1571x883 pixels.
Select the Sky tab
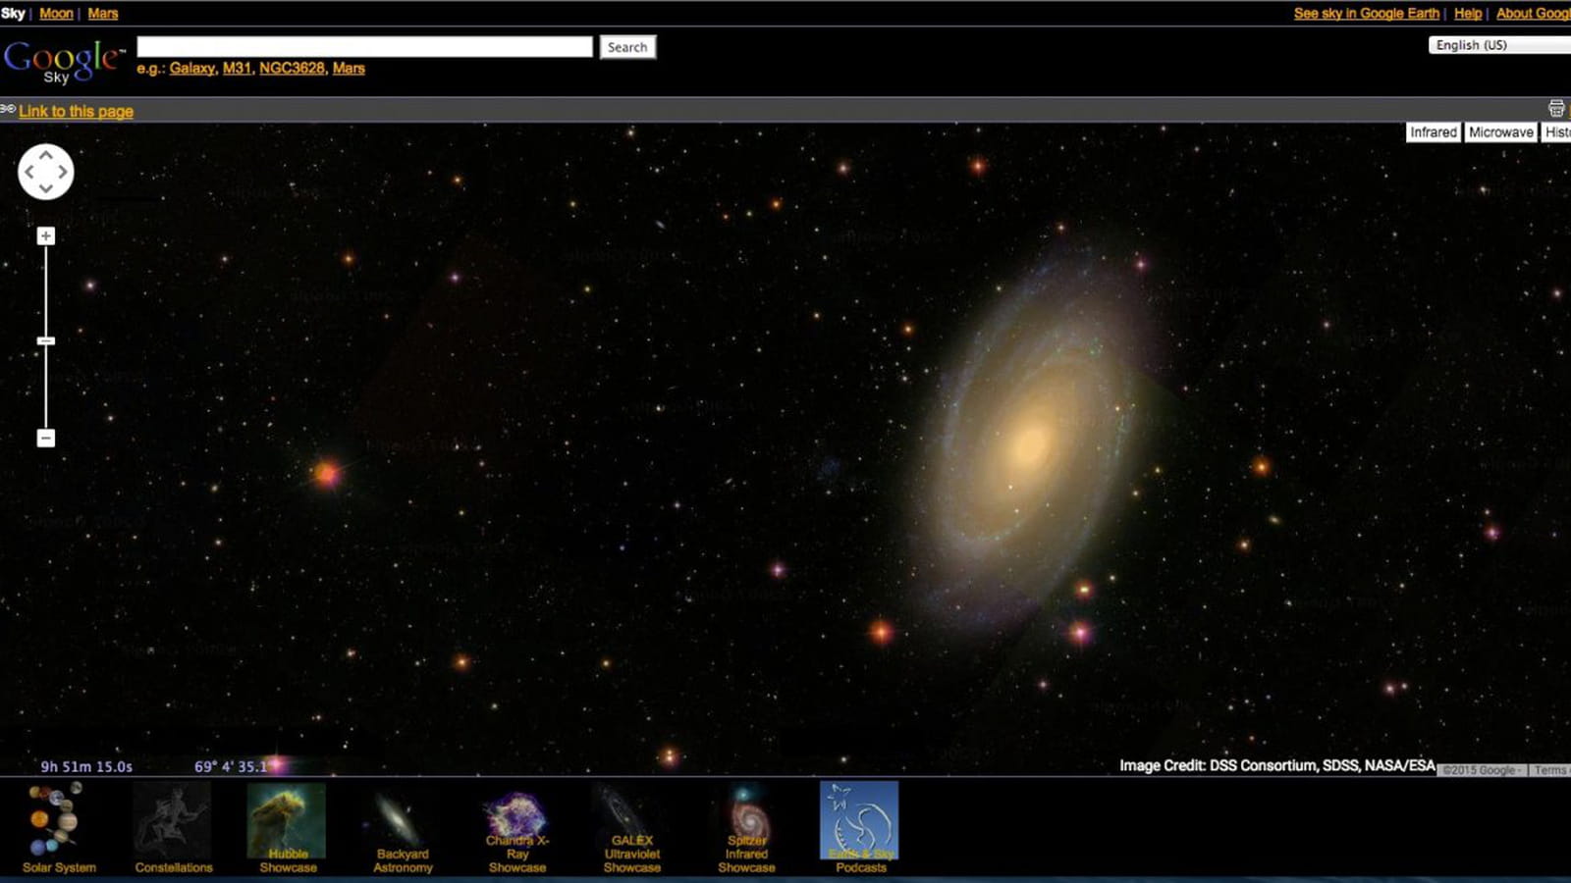point(13,14)
